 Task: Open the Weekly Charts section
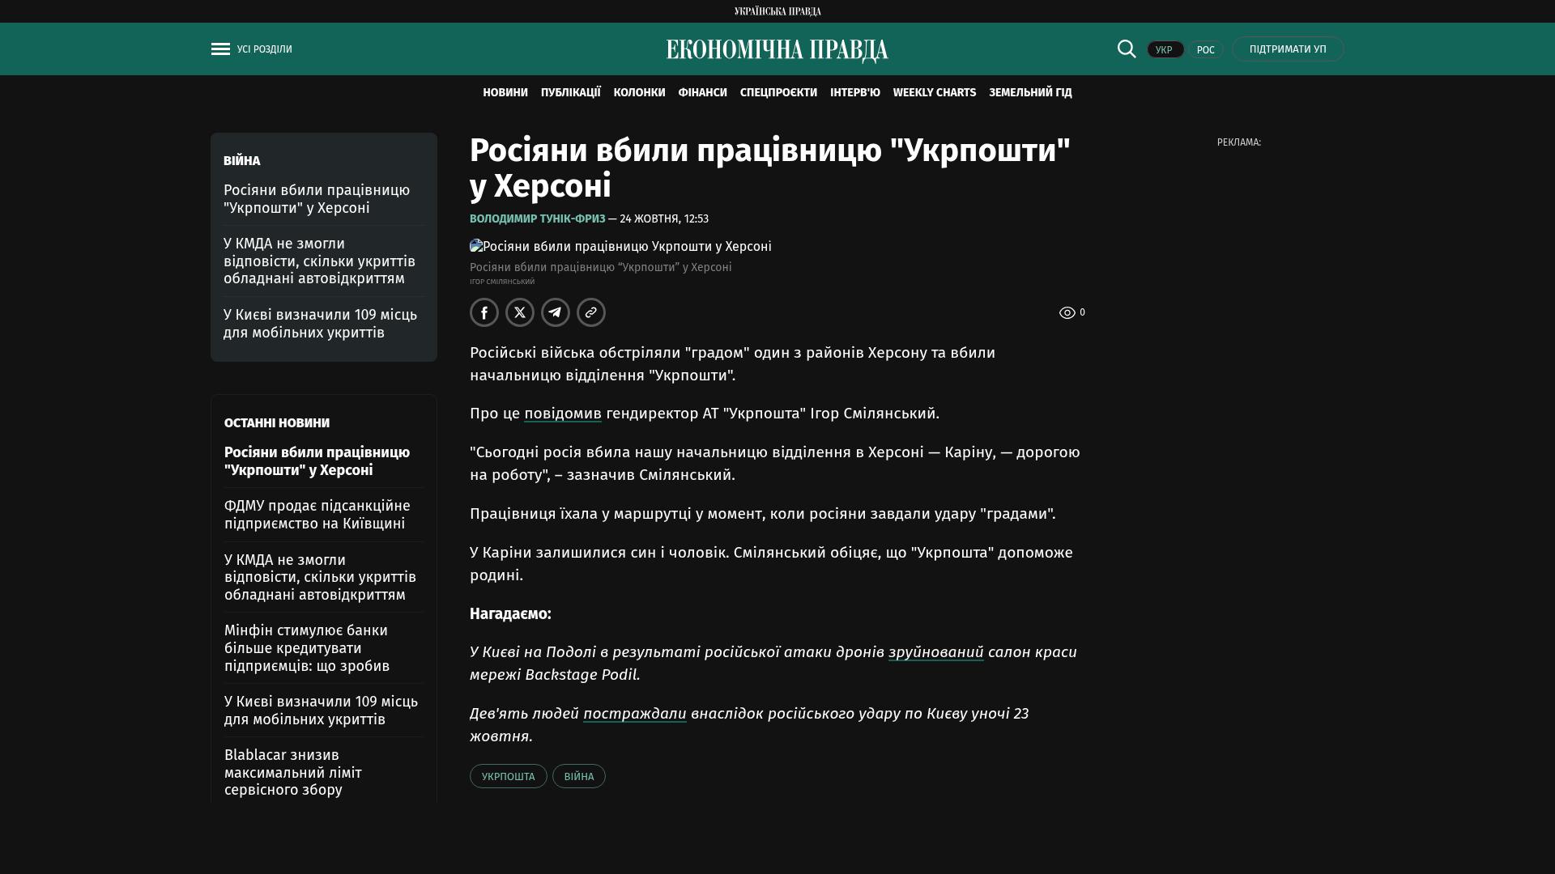point(934,92)
